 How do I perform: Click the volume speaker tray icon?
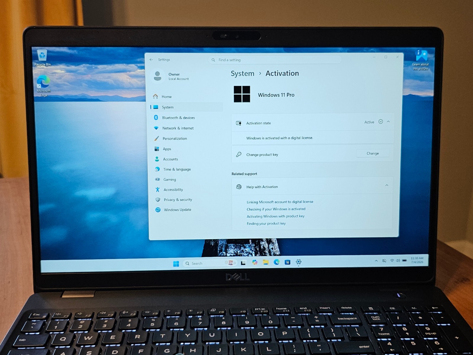click(x=398, y=261)
